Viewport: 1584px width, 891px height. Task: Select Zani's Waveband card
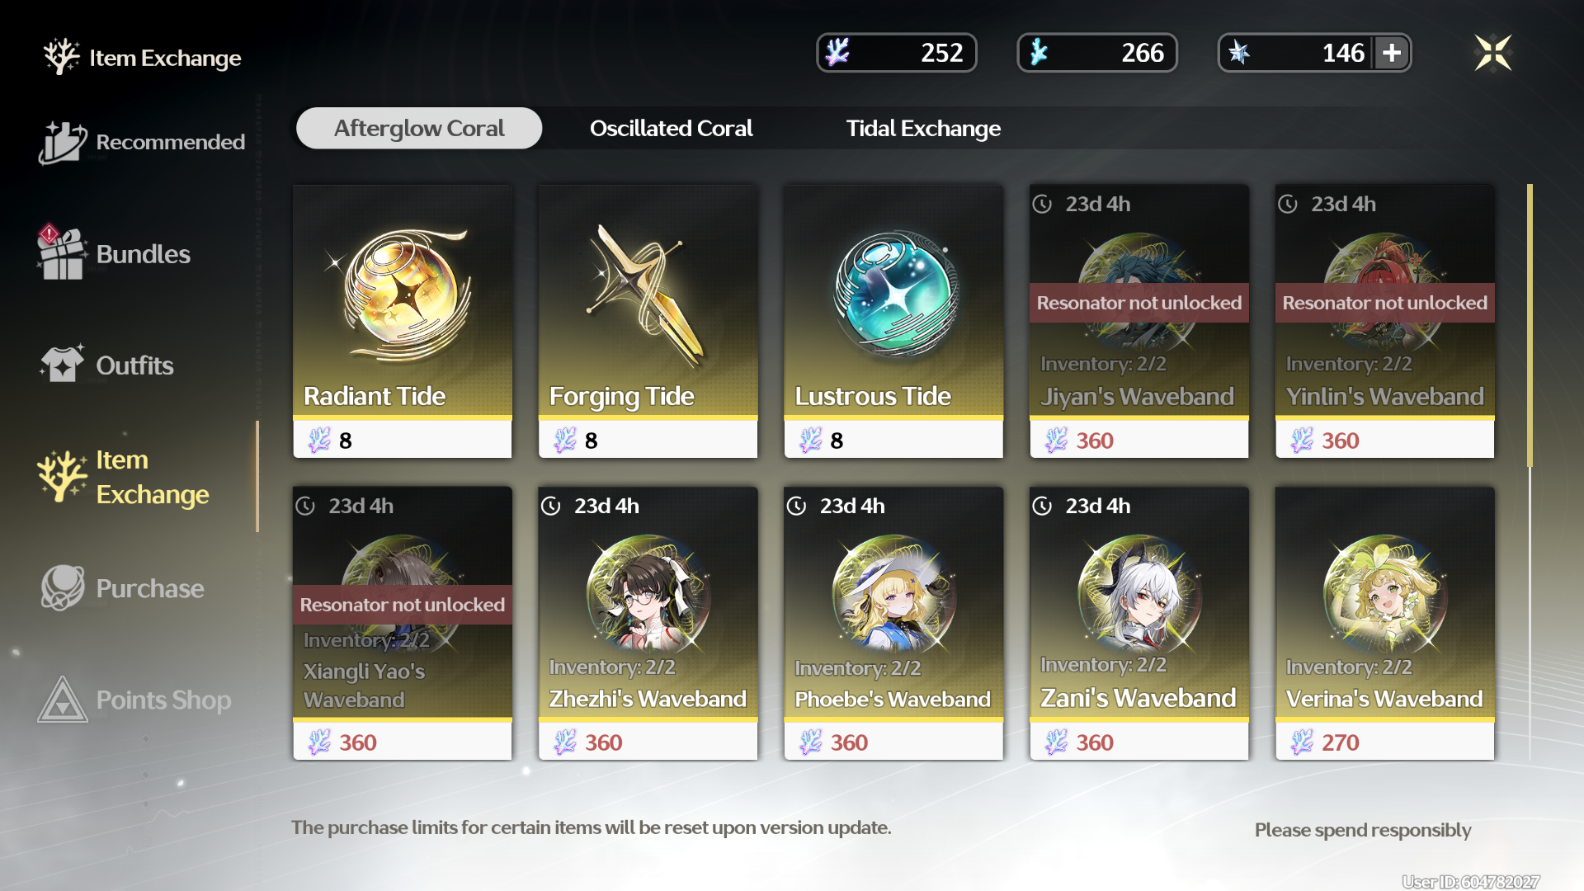click(x=1139, y=623)
